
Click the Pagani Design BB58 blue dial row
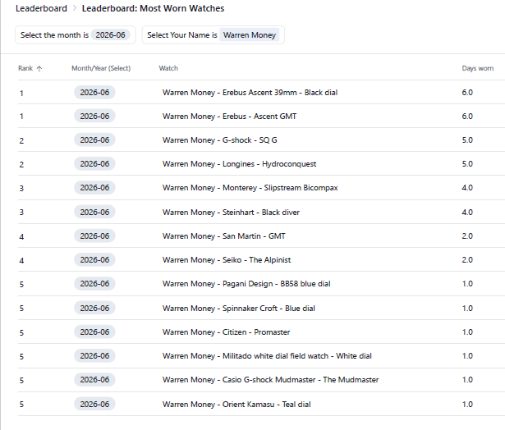click(x=261, y=284)
